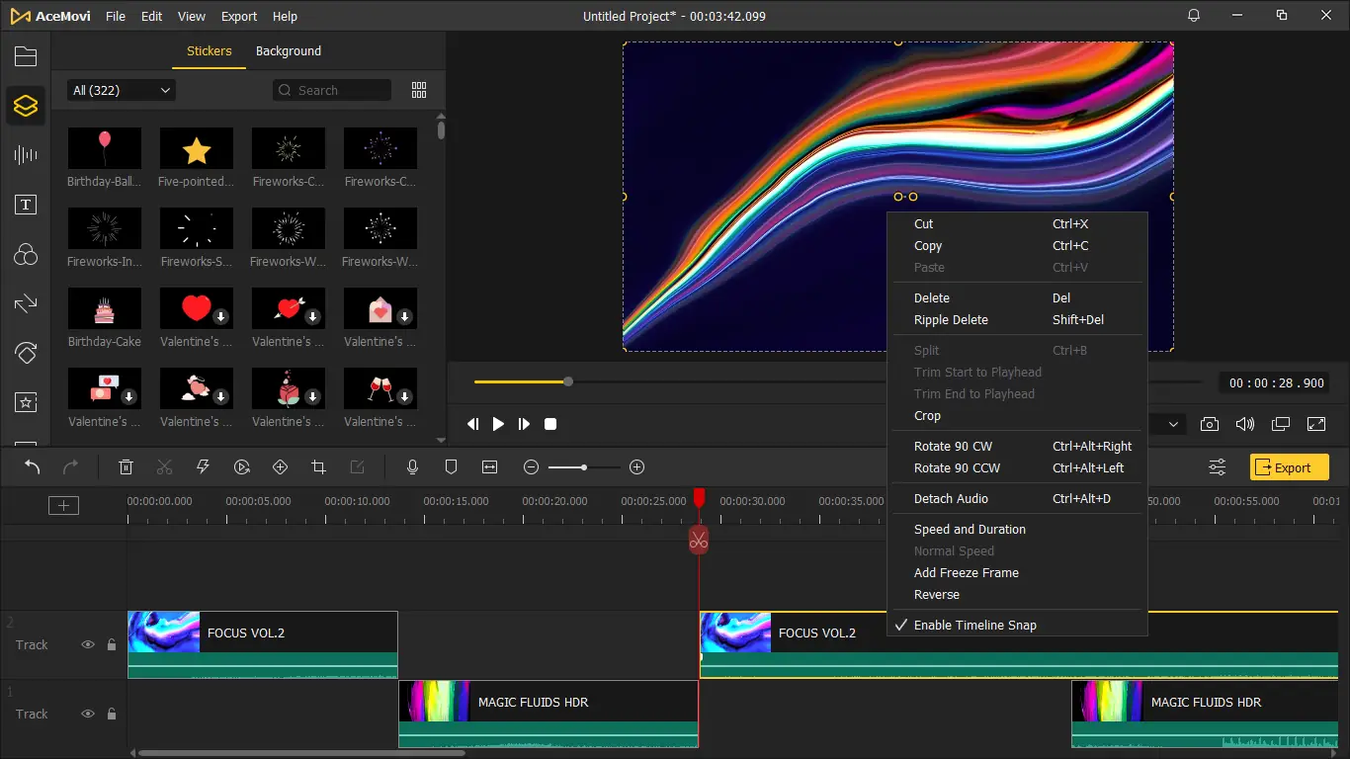Lock Track 1 using the padlock icon
This screenshot has width=1350, height=759.
pyautogui.click(x=112, y=714)
